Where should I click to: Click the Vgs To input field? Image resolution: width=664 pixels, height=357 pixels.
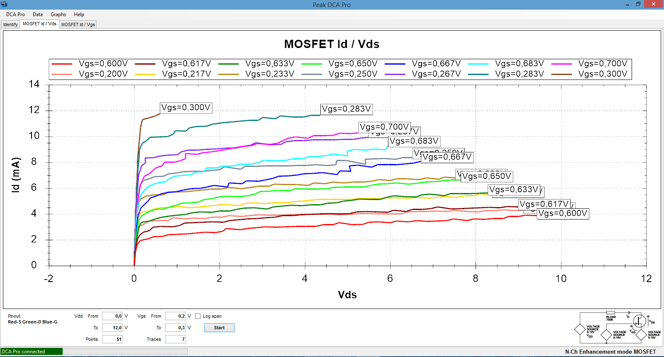[x=176, y=328]
